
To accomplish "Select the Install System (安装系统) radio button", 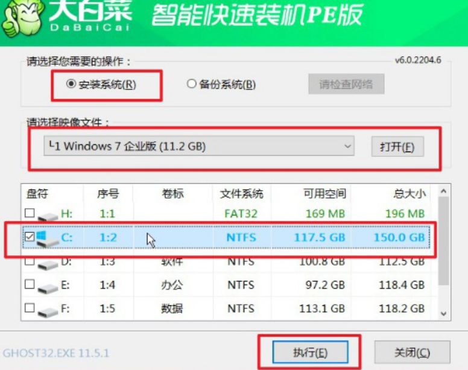I will tap(71, 84).
